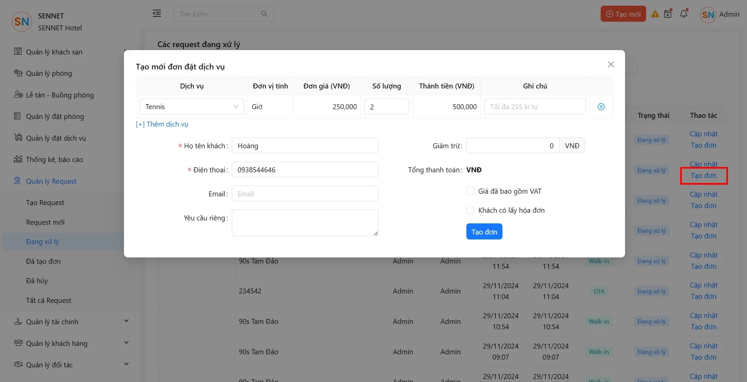Expand 'Quản lý đối tác' menu
This screenshot has width=747, height=382.
[126, 364]
